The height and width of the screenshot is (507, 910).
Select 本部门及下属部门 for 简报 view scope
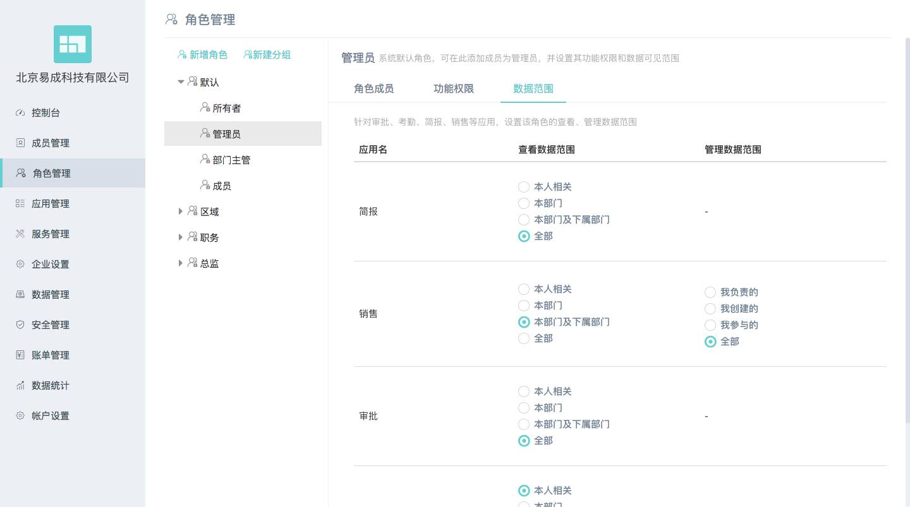pos(524,220)
